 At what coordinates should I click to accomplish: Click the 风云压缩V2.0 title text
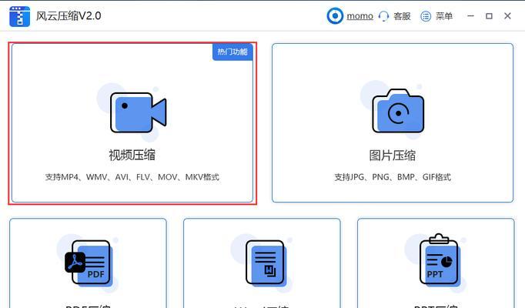(x=69, y=15)
